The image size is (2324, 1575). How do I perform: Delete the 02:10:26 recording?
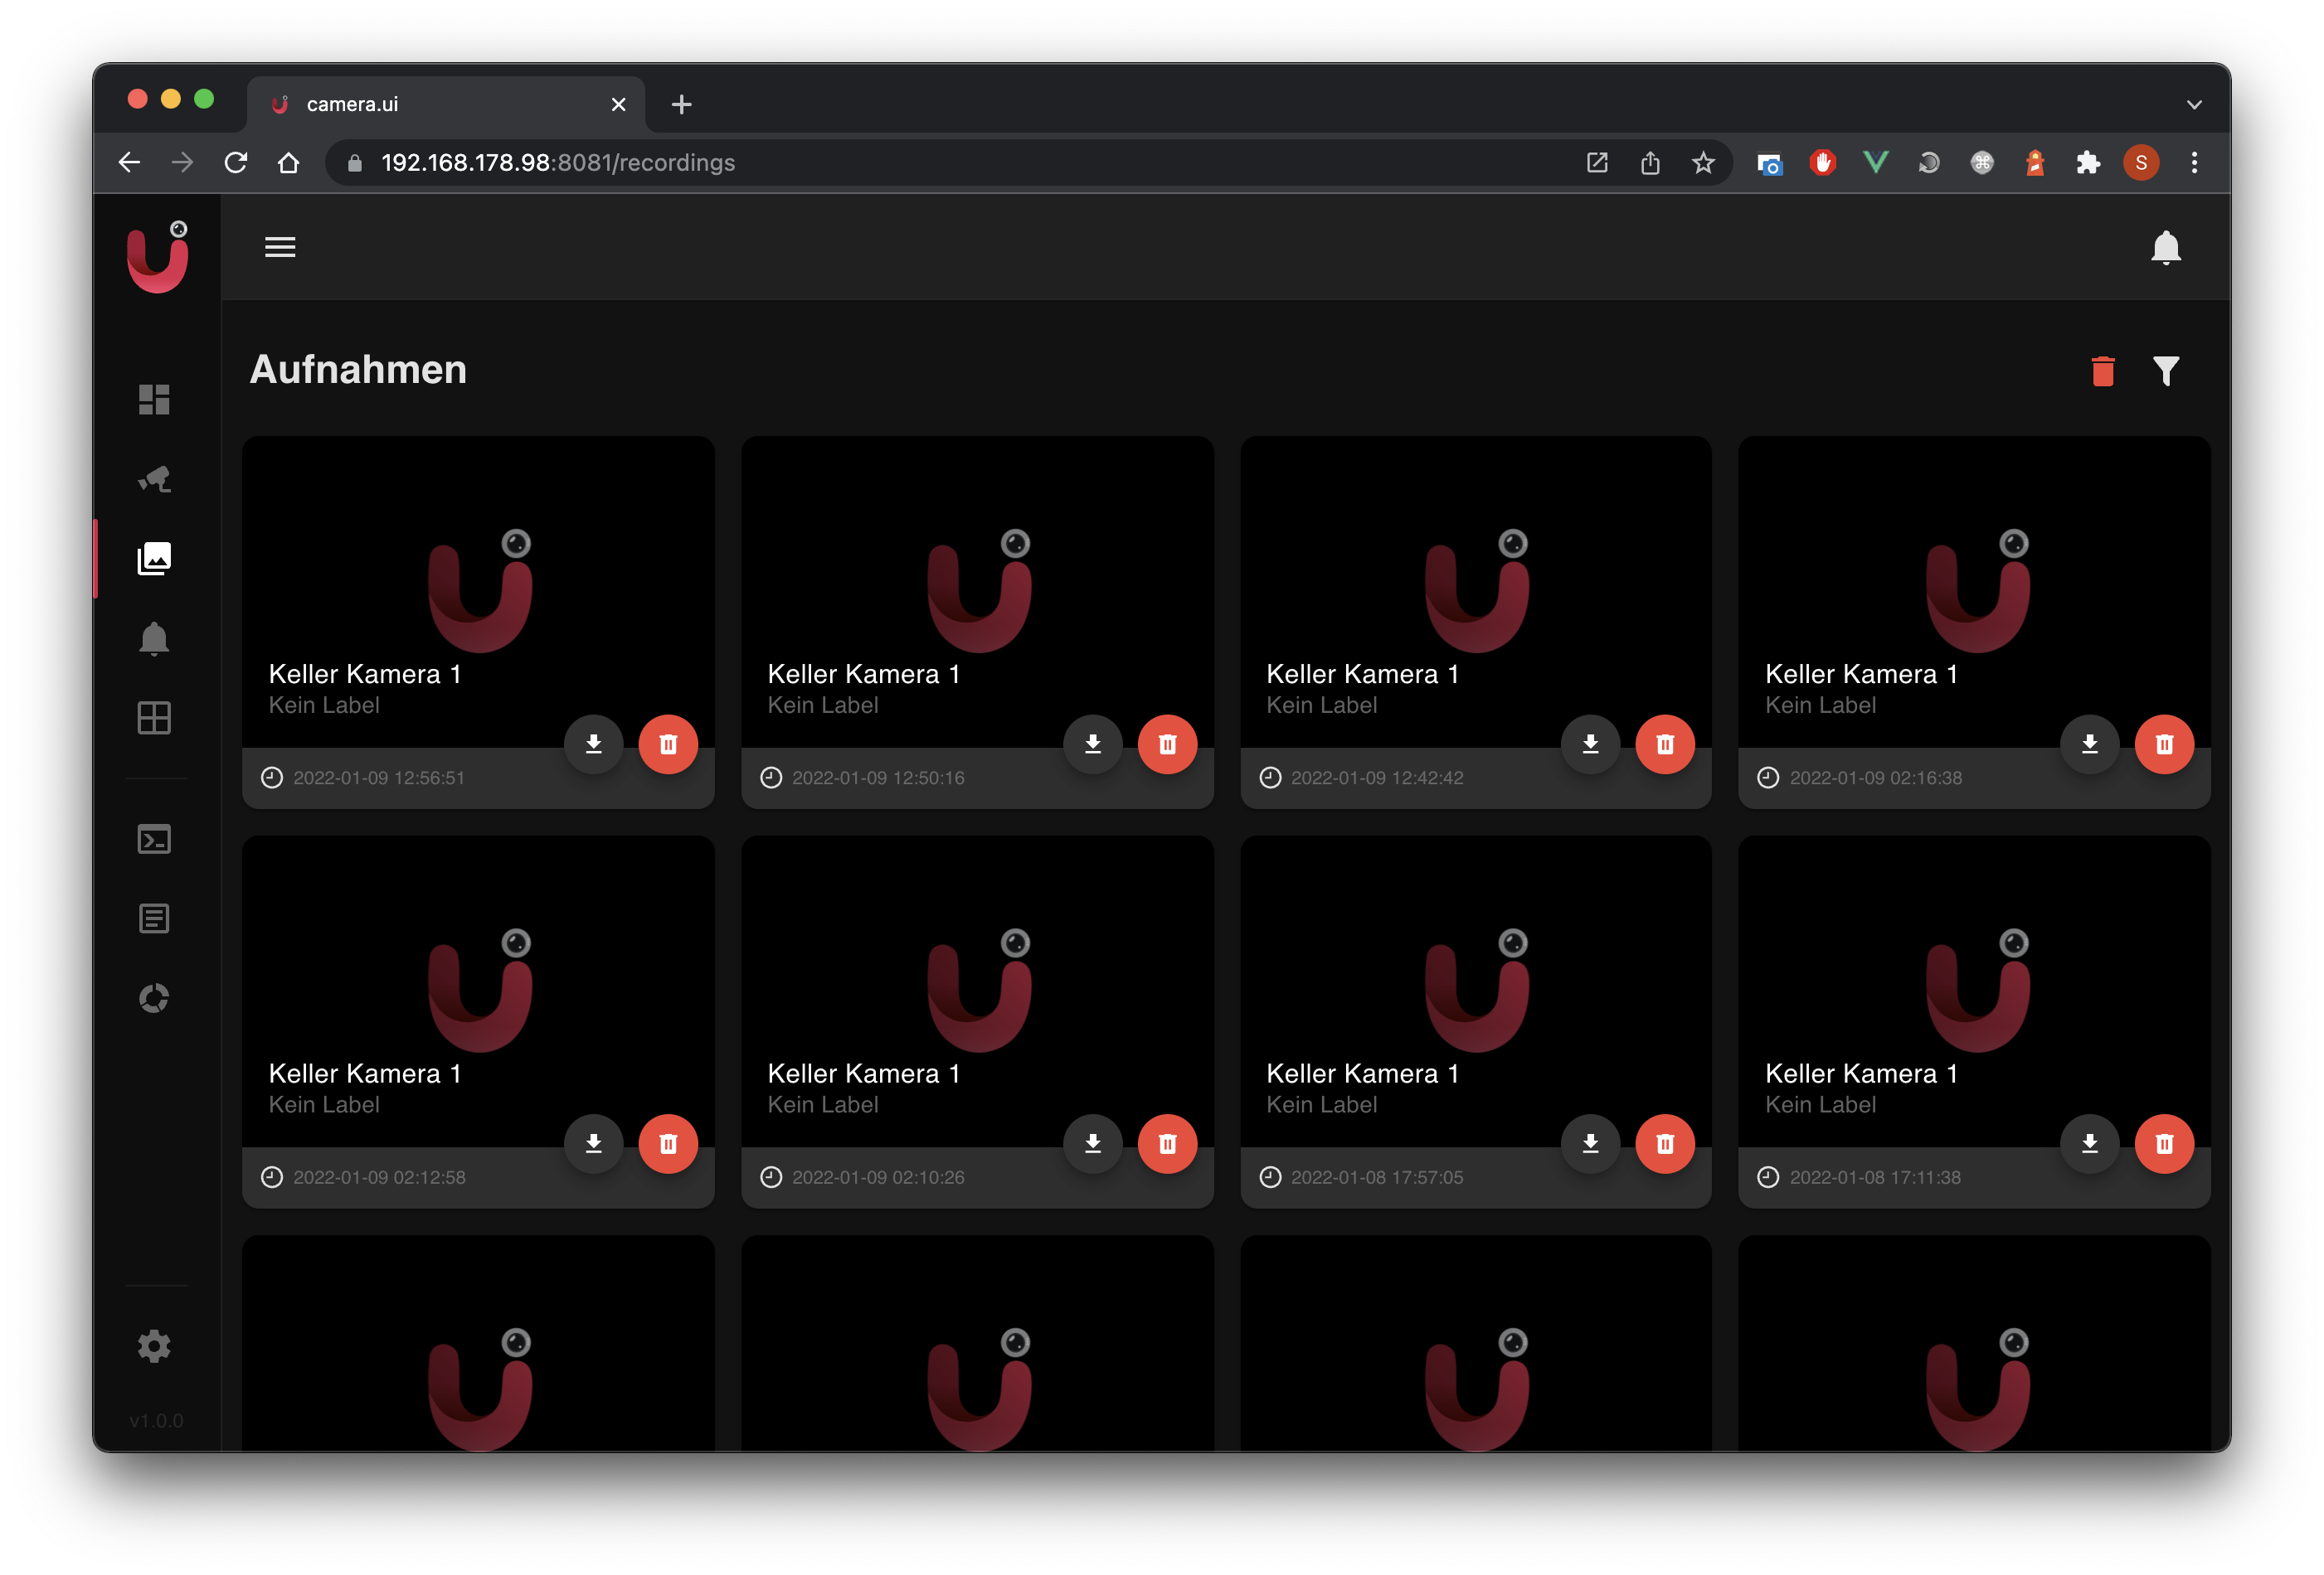pos(1167,1143)
